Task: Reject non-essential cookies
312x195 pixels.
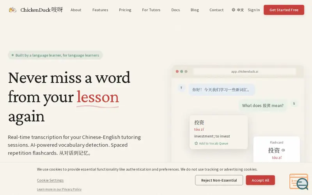Action: (219, 180)
